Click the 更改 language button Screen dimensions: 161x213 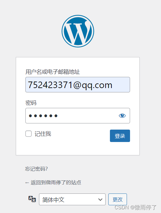coord(118,199)
